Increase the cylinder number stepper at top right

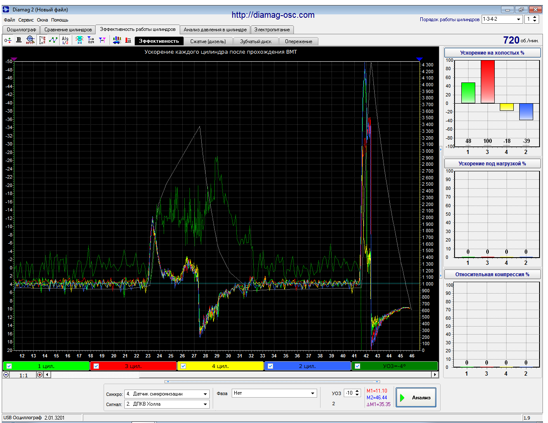click(535, 17)
